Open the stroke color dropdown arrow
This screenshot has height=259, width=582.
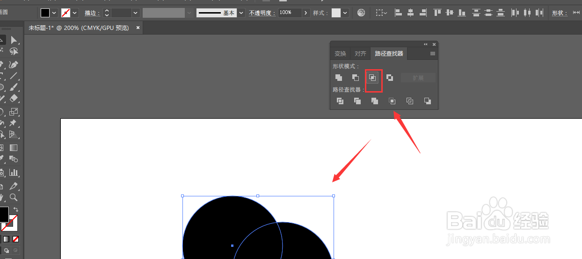pos(75,13)
